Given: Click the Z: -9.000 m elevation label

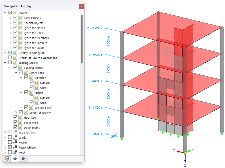Looking at the screenshot, I should click(96, 55).
